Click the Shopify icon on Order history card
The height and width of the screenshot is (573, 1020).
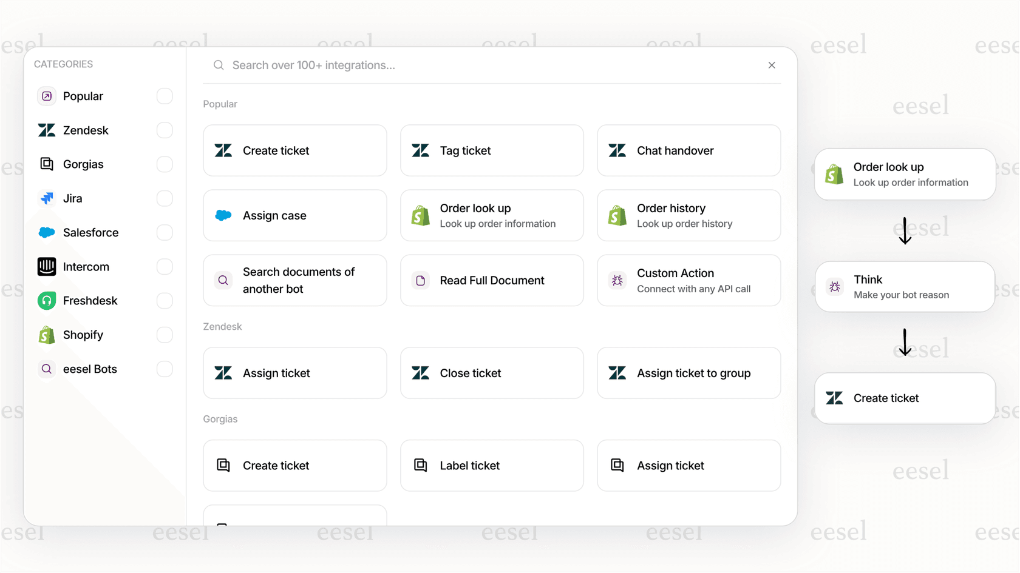click(617, 215)
